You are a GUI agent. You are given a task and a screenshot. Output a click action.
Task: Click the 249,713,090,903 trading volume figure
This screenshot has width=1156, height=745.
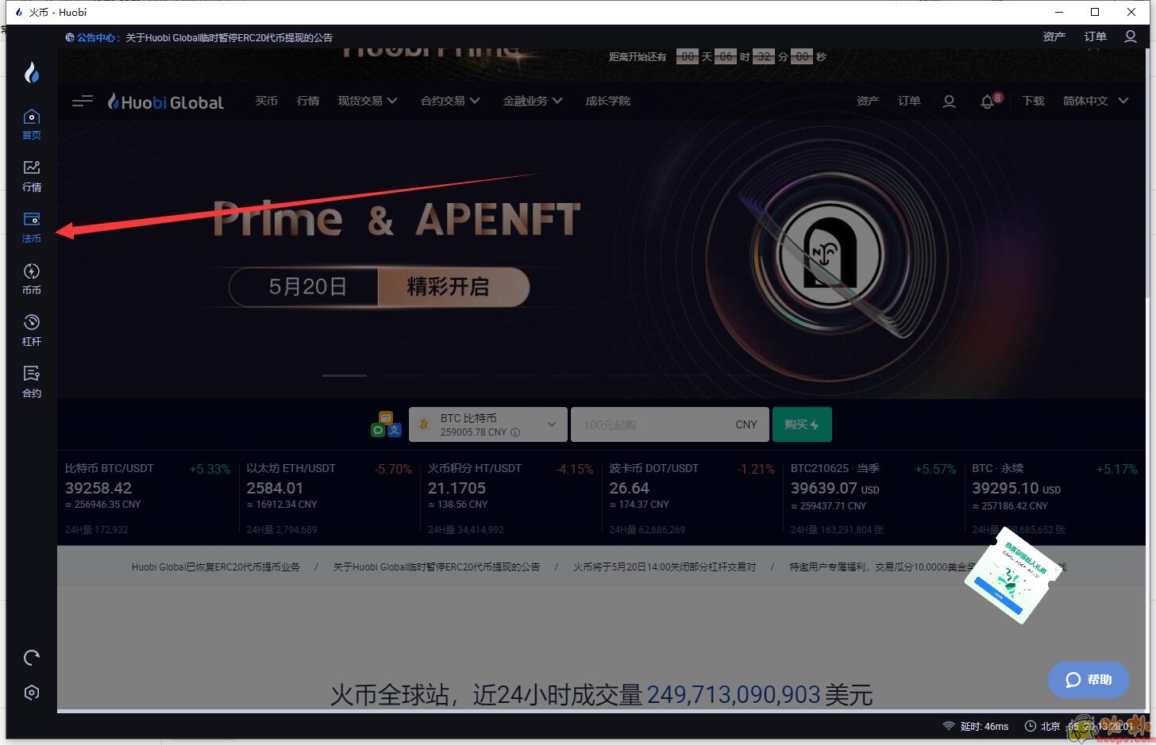point(733,695)
